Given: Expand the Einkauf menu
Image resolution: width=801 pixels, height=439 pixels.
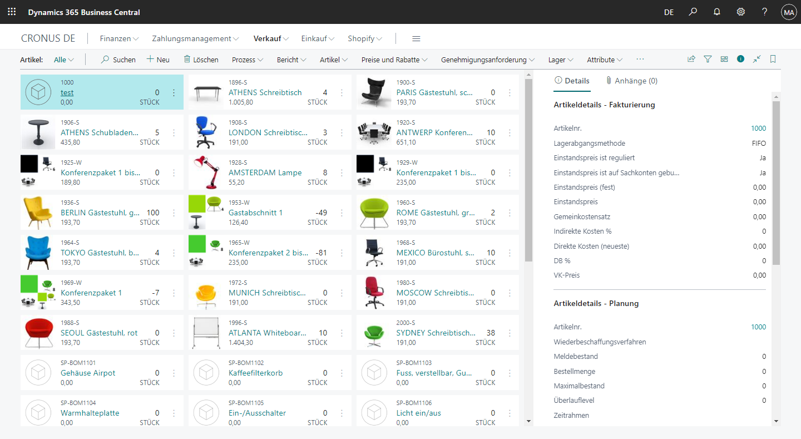Looking at the screenshot, I should coord(318,38).
